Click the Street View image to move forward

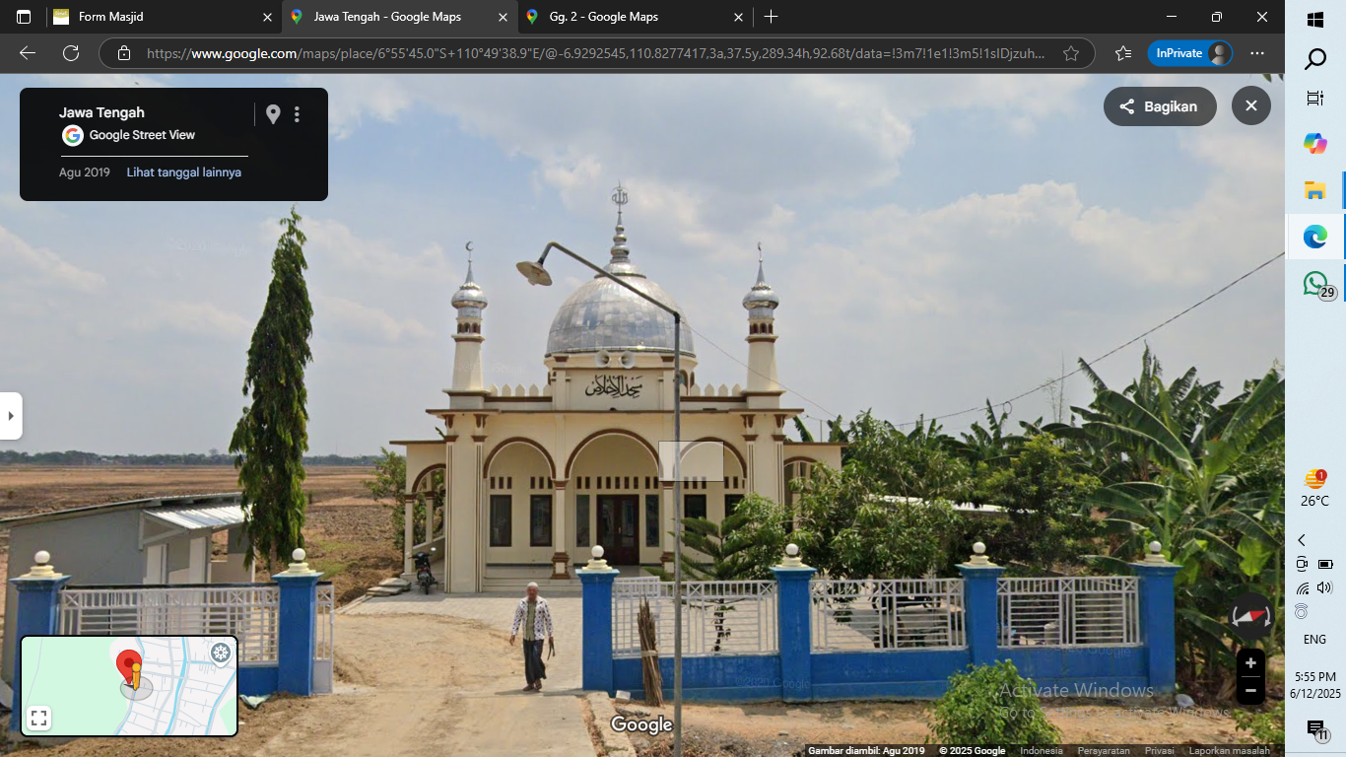coord(690,461)
